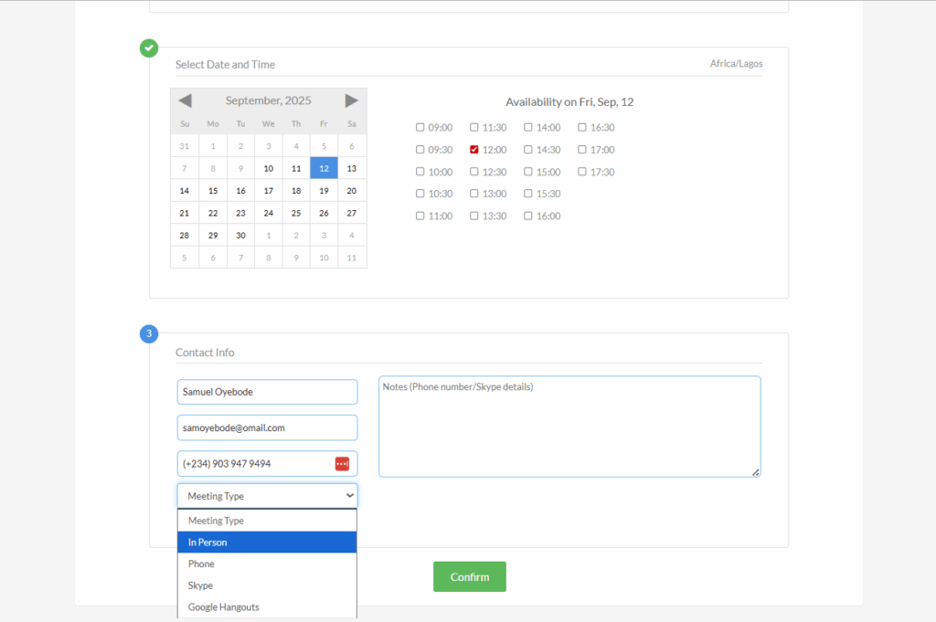Select Phone from meeting type list

[x=267, y=564]
